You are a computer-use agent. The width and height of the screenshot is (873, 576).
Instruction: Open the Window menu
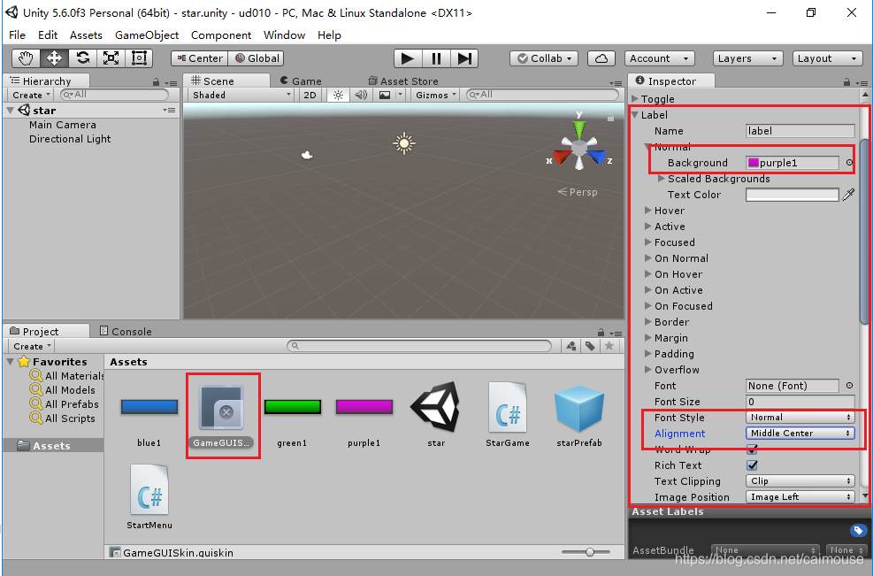point(285,35)
